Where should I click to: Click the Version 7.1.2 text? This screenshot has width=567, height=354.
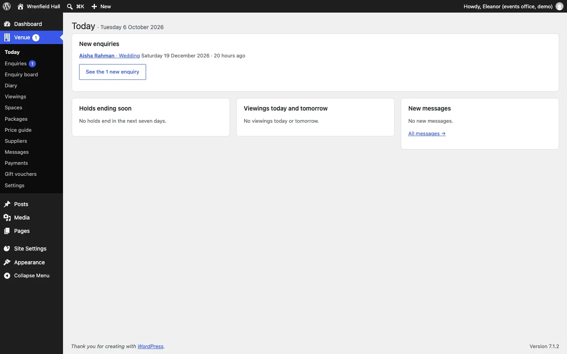[544, 347]
